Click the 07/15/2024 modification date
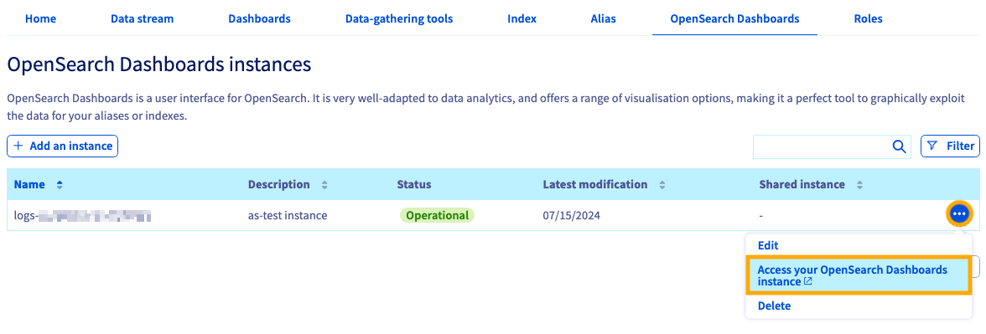The width and height of the screenshot is (986, 334). (x=572, y=215)
